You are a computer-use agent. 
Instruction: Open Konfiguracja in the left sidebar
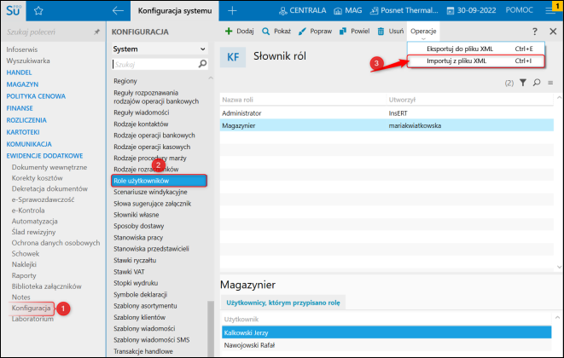(31, 308)
